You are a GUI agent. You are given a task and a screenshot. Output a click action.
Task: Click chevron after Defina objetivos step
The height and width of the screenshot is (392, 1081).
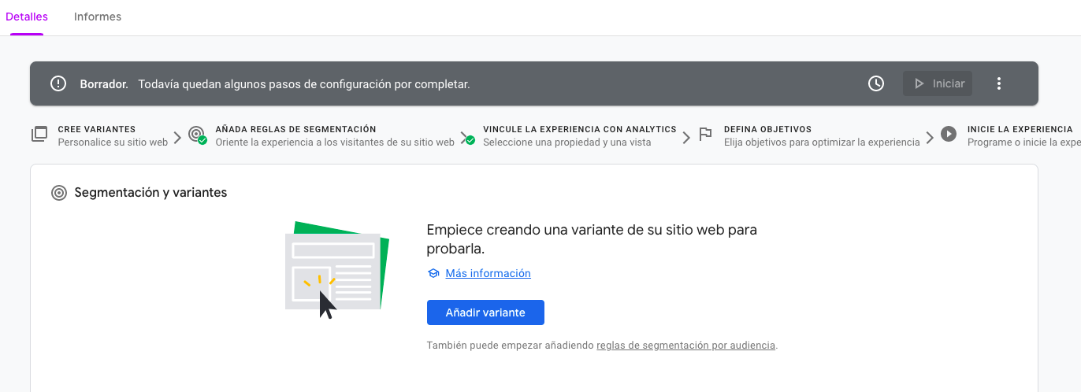tap(930, 136)
